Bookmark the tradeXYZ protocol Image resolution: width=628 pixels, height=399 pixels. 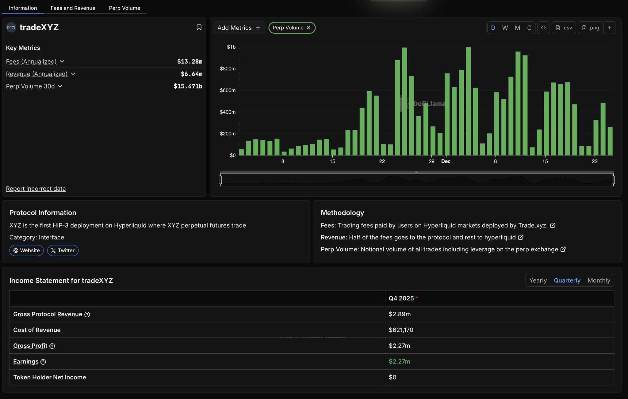coord(199,28)
